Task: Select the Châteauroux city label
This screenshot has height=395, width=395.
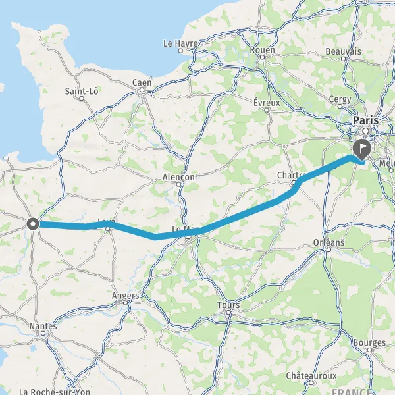Action: (x=311, y=376)
